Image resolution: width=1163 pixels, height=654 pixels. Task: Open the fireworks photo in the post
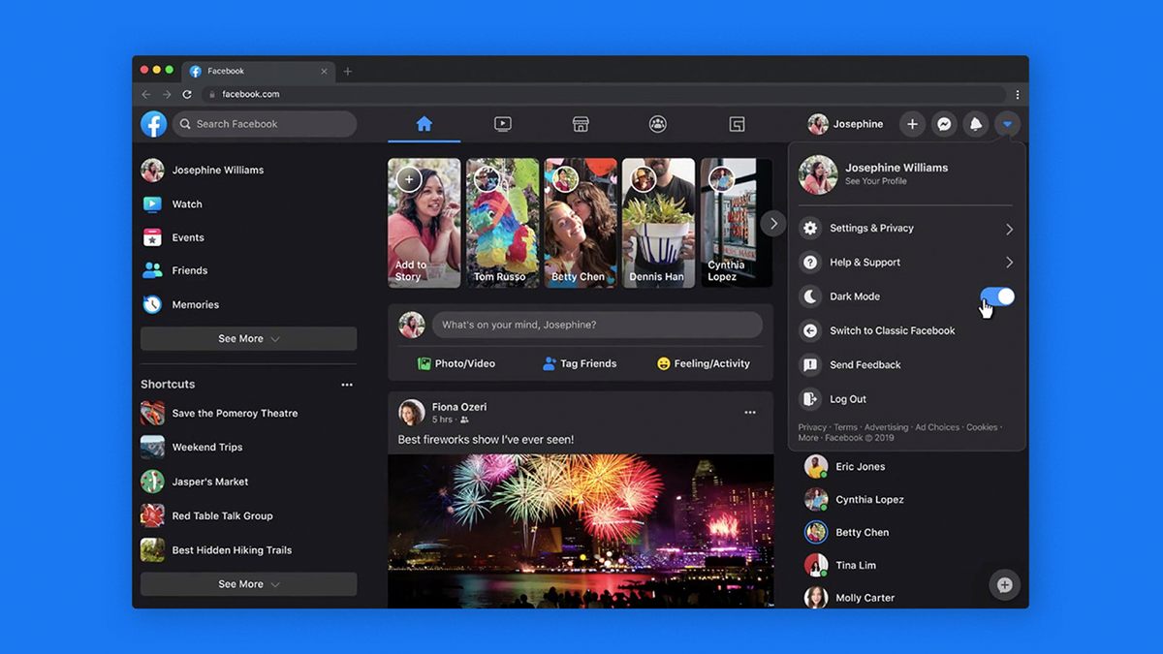581,531
